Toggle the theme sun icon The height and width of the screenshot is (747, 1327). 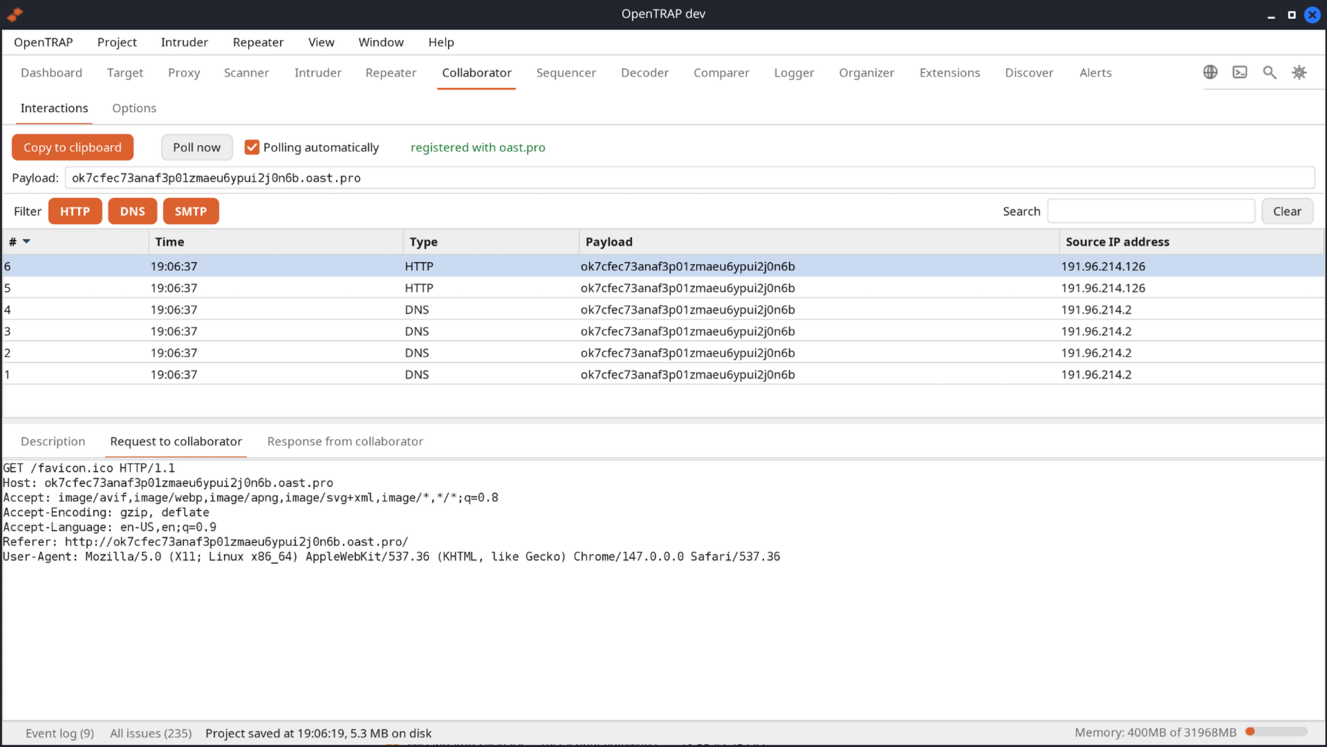tap(1299, 72)
